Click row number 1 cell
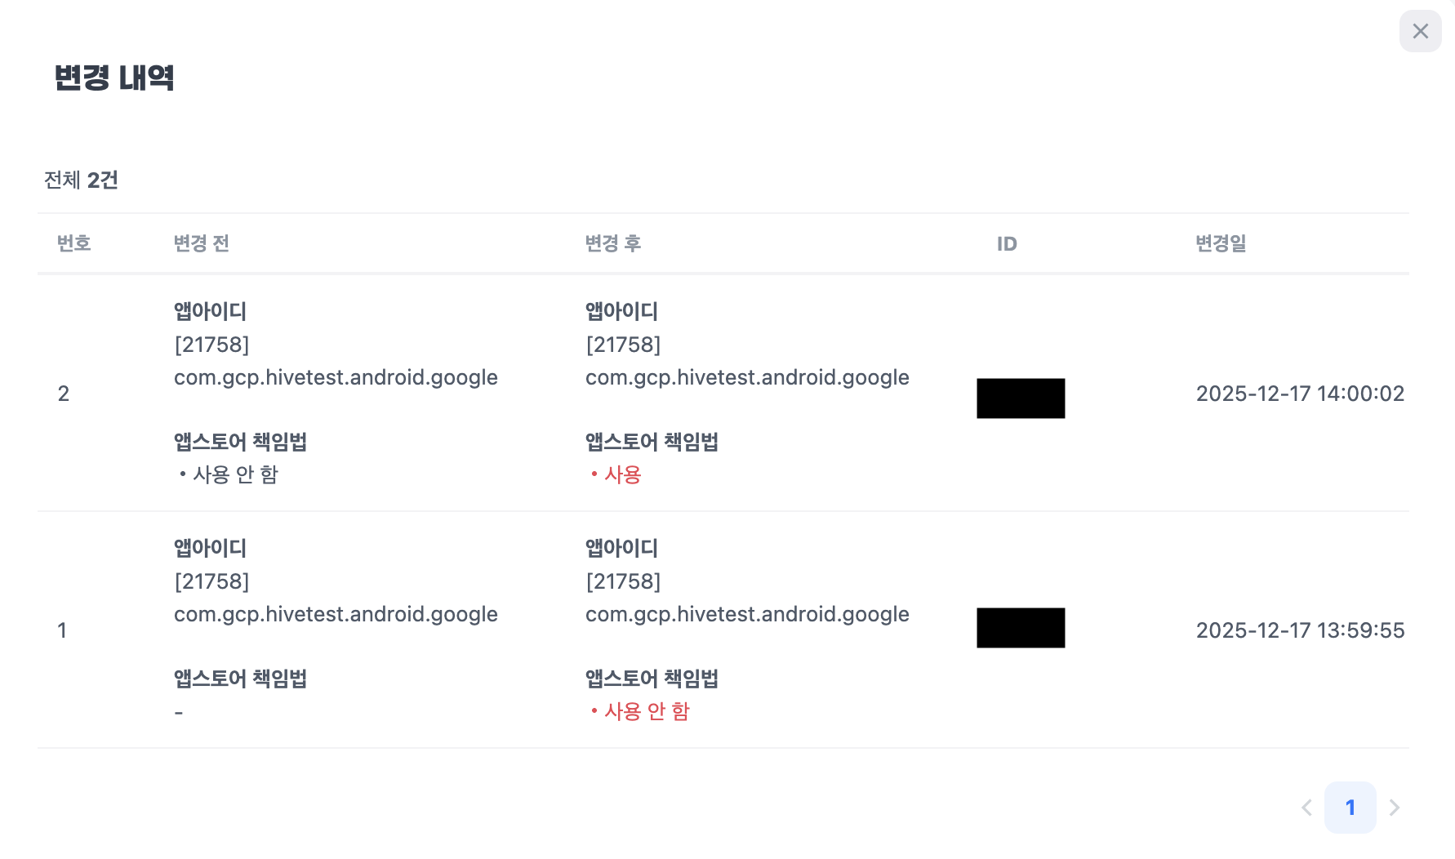The image size is (1455, 859). click(62, 630)
